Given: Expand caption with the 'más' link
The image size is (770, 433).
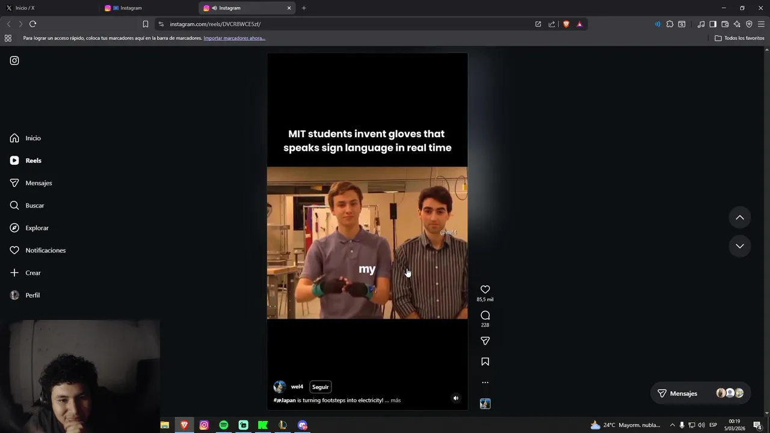Looking at the screenshot, I should [395, 401].
